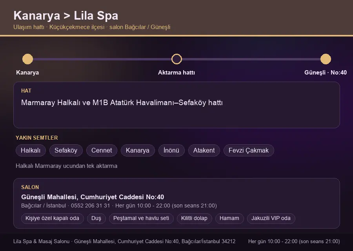Click the Güneşli Mahallesi, Cumhuriyet Caddesi No:40 address
The height and width of the screenshot is (251, 353).
pyautogui.click(x=93, y=197)
